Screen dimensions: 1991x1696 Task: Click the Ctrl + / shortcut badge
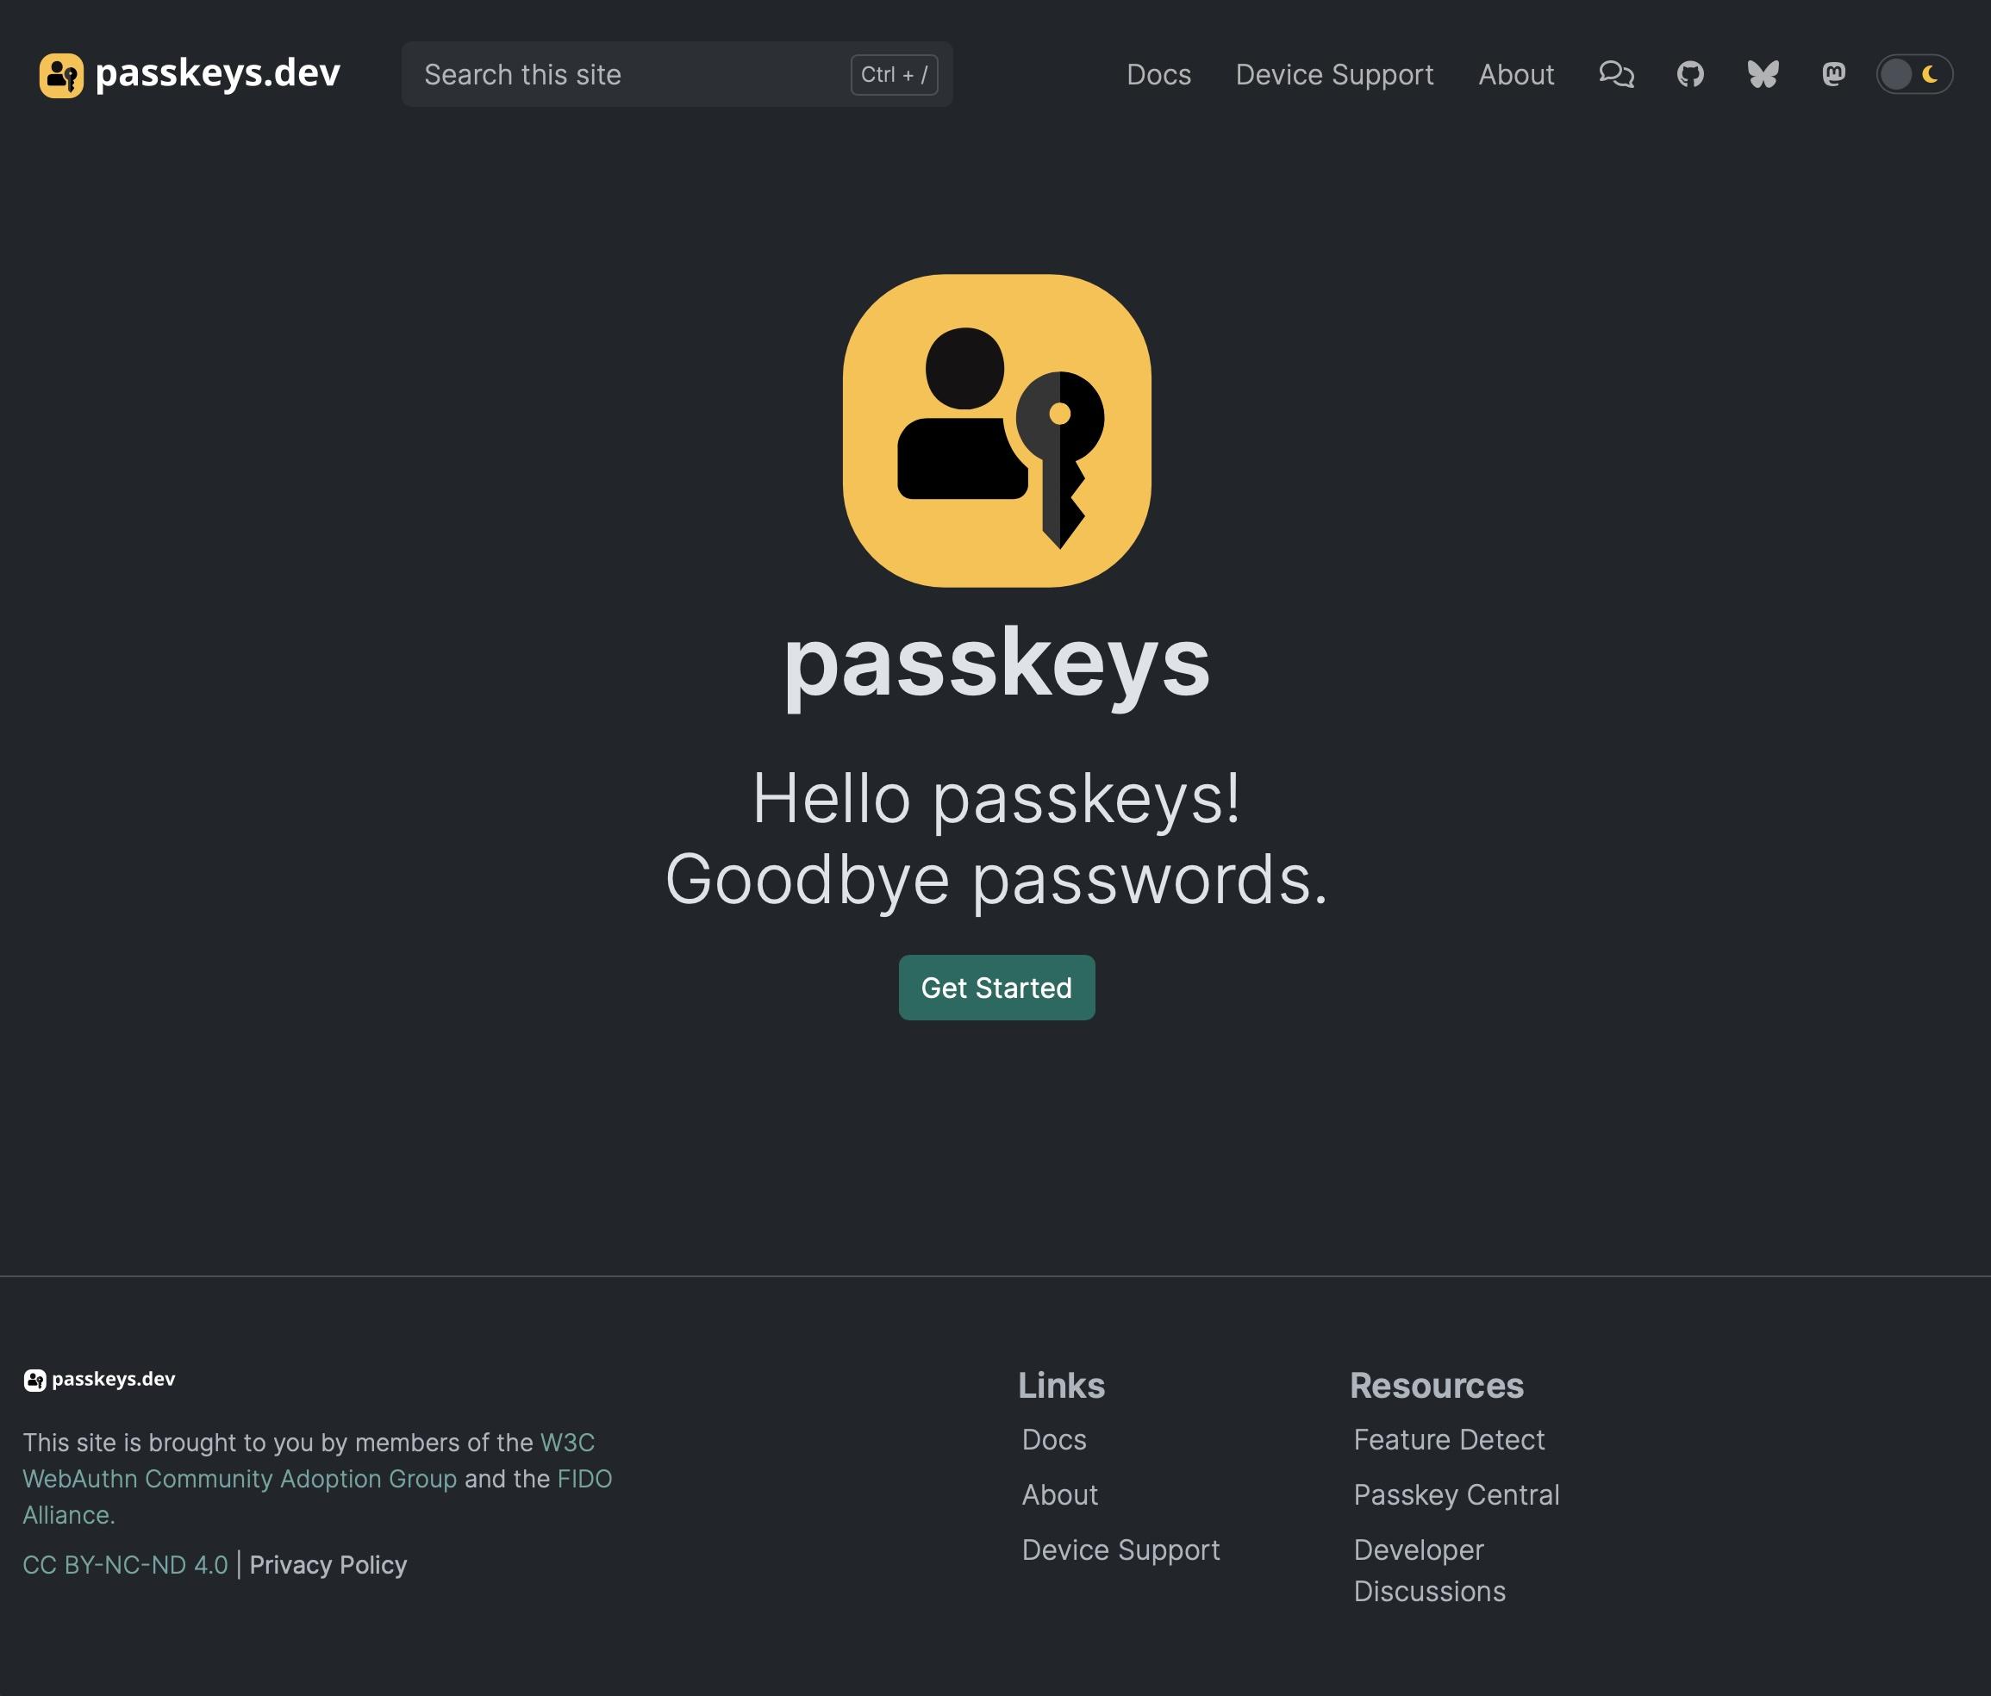(894, 75)
